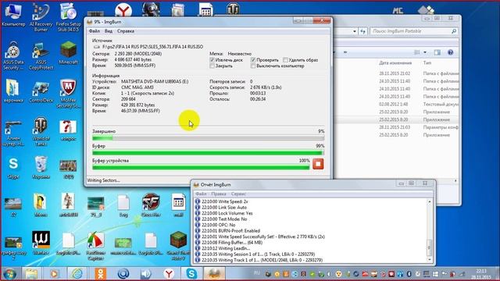
Task: Open the Справка menu in ImgBurn
Action: [126, 31]
